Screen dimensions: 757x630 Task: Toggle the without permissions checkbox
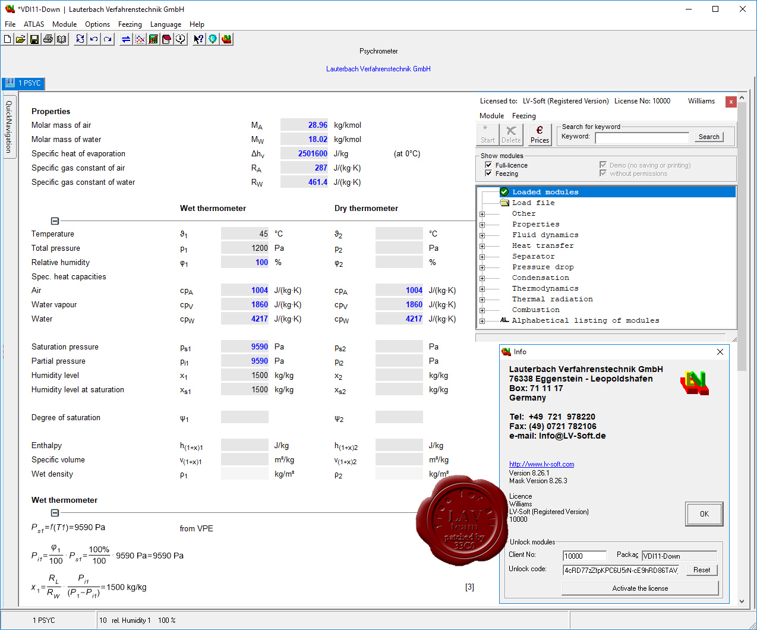(x=603, y=174)
